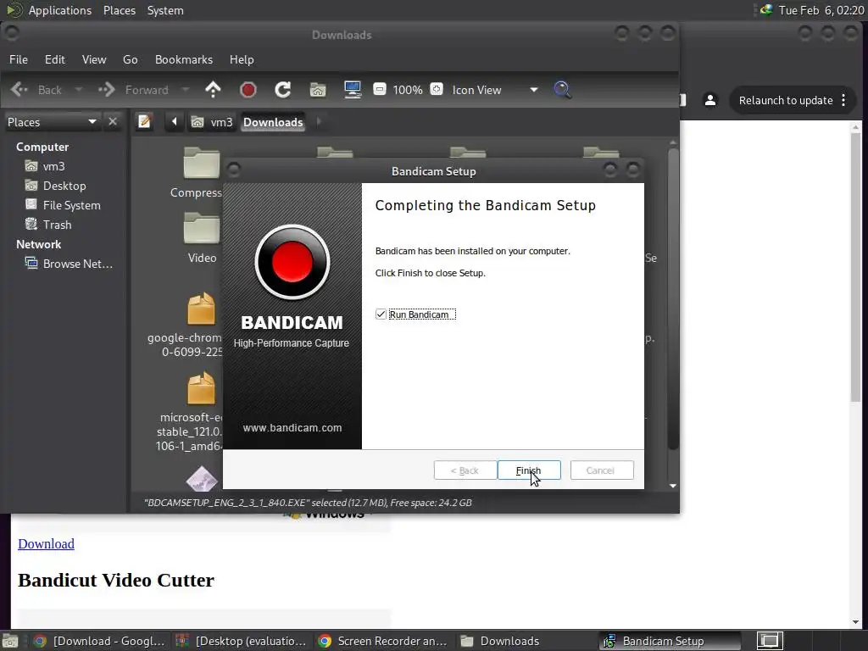Zoom out with the minus icon

coord(380,89)
